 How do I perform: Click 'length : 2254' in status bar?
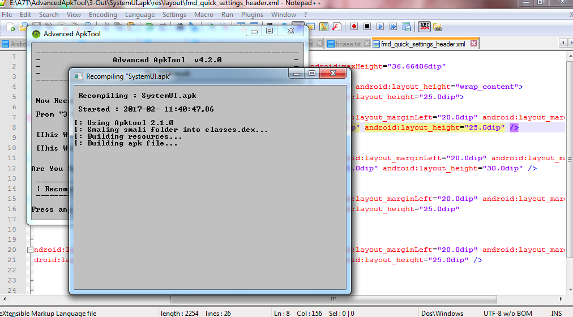coord(180,314)
